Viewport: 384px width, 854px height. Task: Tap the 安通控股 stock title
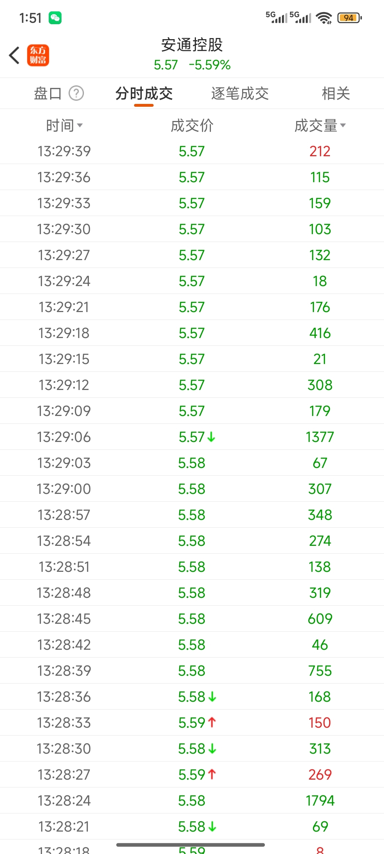tap(192, 45)
